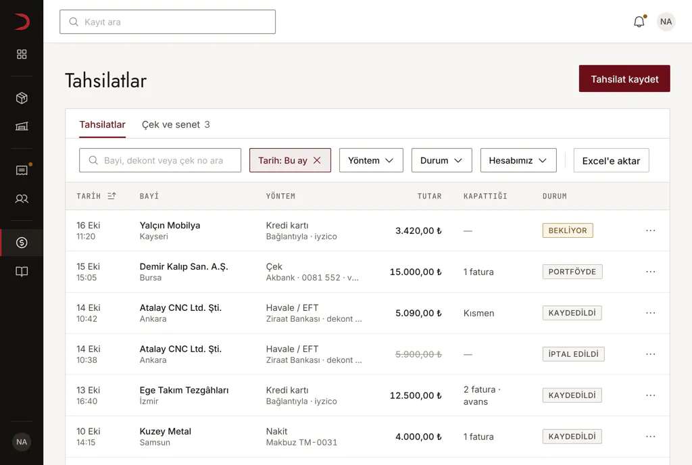Image resolution: width=692 pixels, height=465 pixels.
Task: Click the Excel'e aktar button
Action: tap(611, 161)
